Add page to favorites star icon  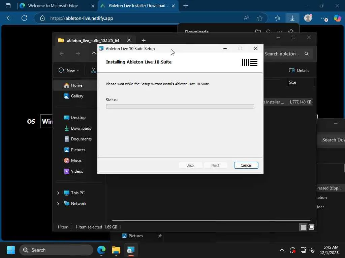tap(260, 18)
